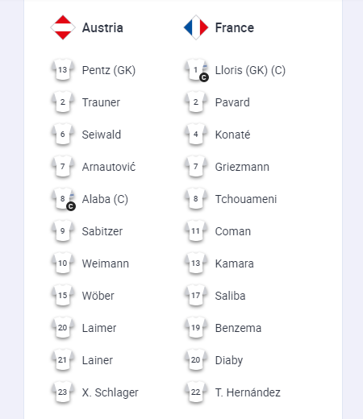Click Coman's number 11 jersey icon
Screen dimensions: 363x419
(x=196, y=231)
